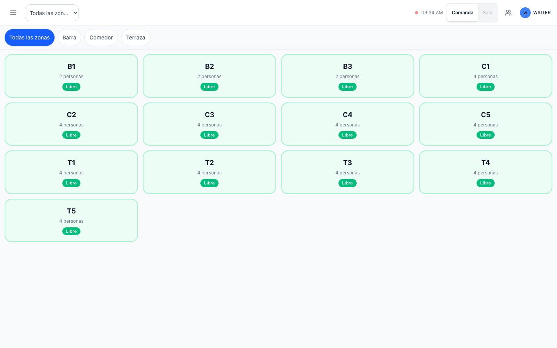This screenshot has width=557, height=348.
Task: Click "2 personas" on table B3
Action: coord(347,77)
